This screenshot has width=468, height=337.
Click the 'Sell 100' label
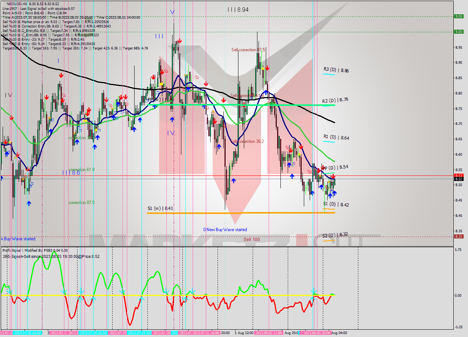252,240
